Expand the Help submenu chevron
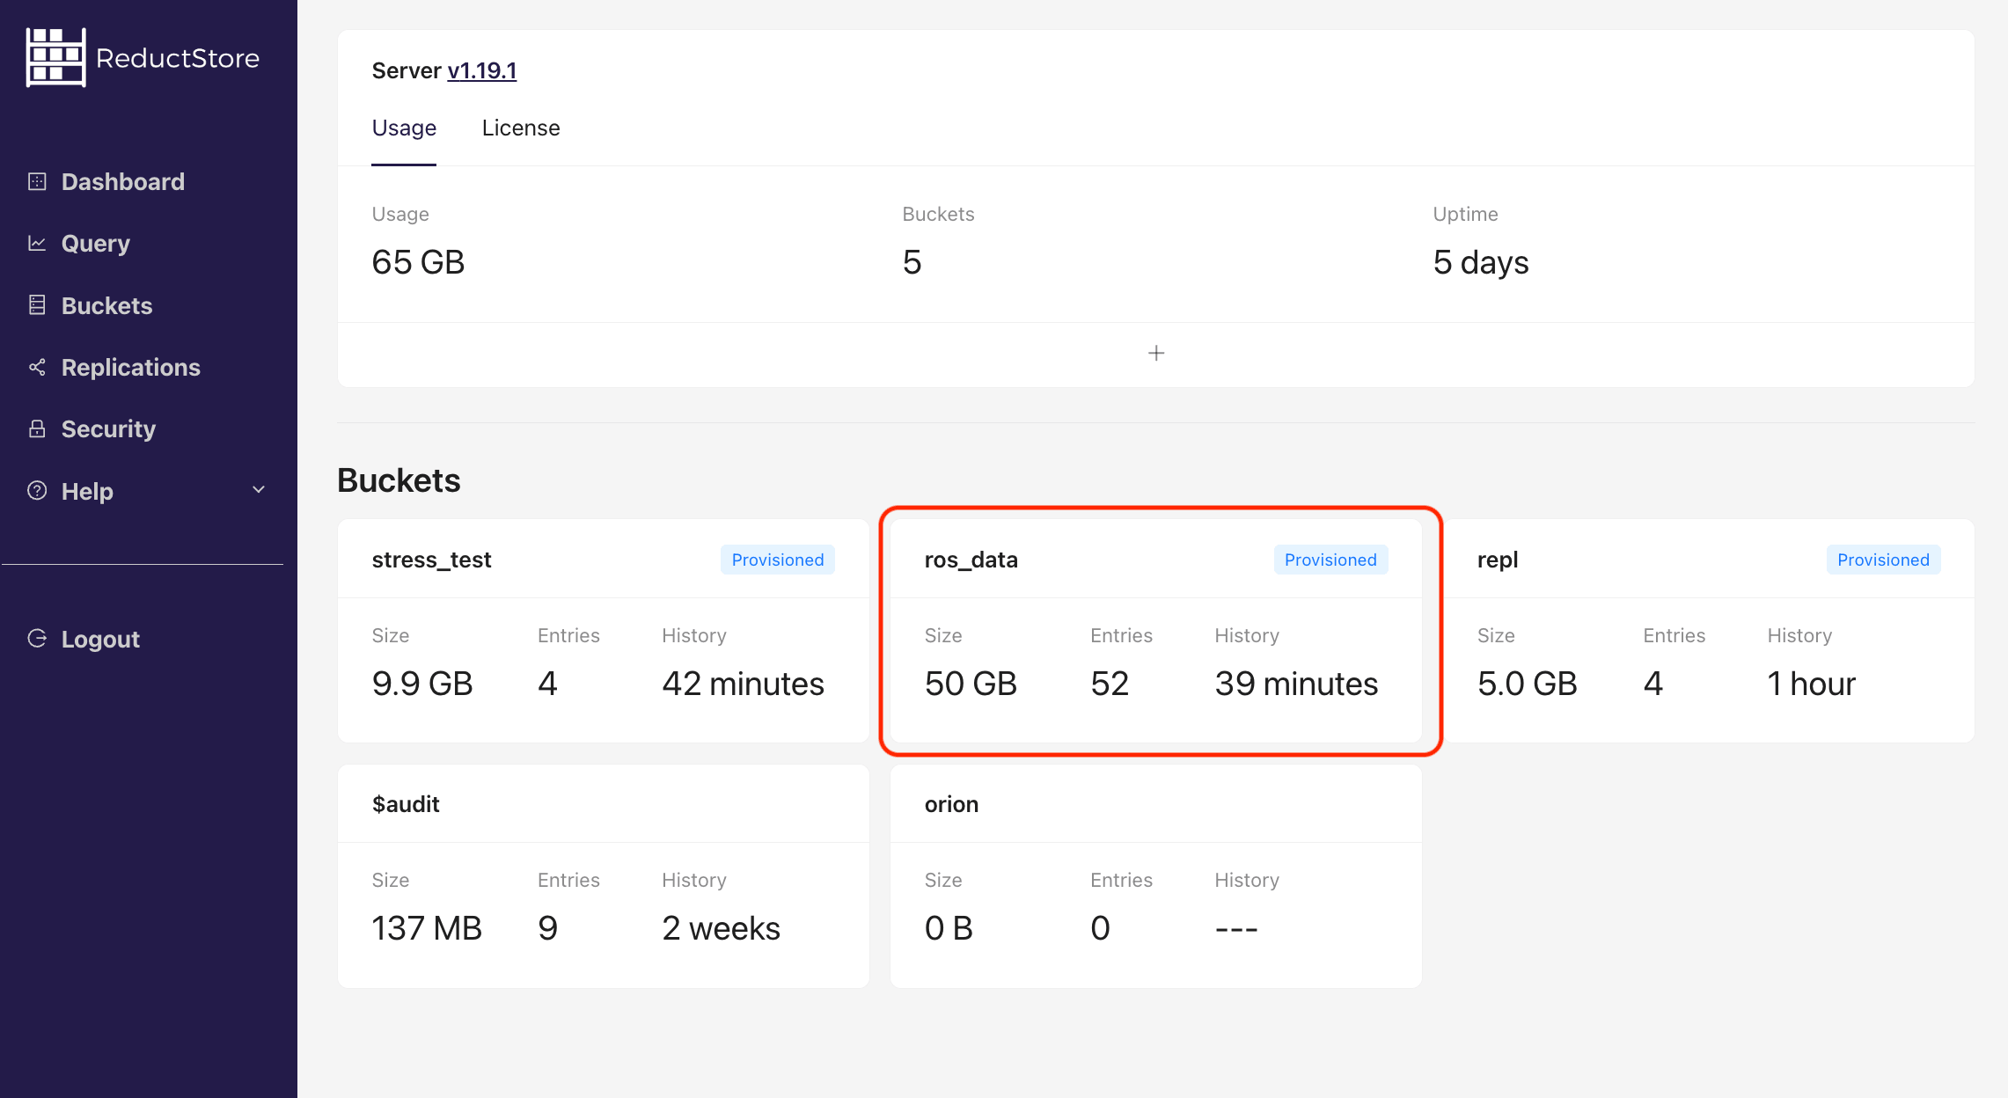The height and width of the screenshot is (1098, 2008). [x=259, y=490]
